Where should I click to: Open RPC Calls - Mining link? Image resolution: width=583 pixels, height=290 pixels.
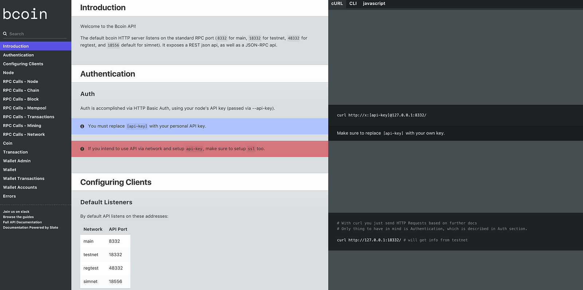click(22, 126)
